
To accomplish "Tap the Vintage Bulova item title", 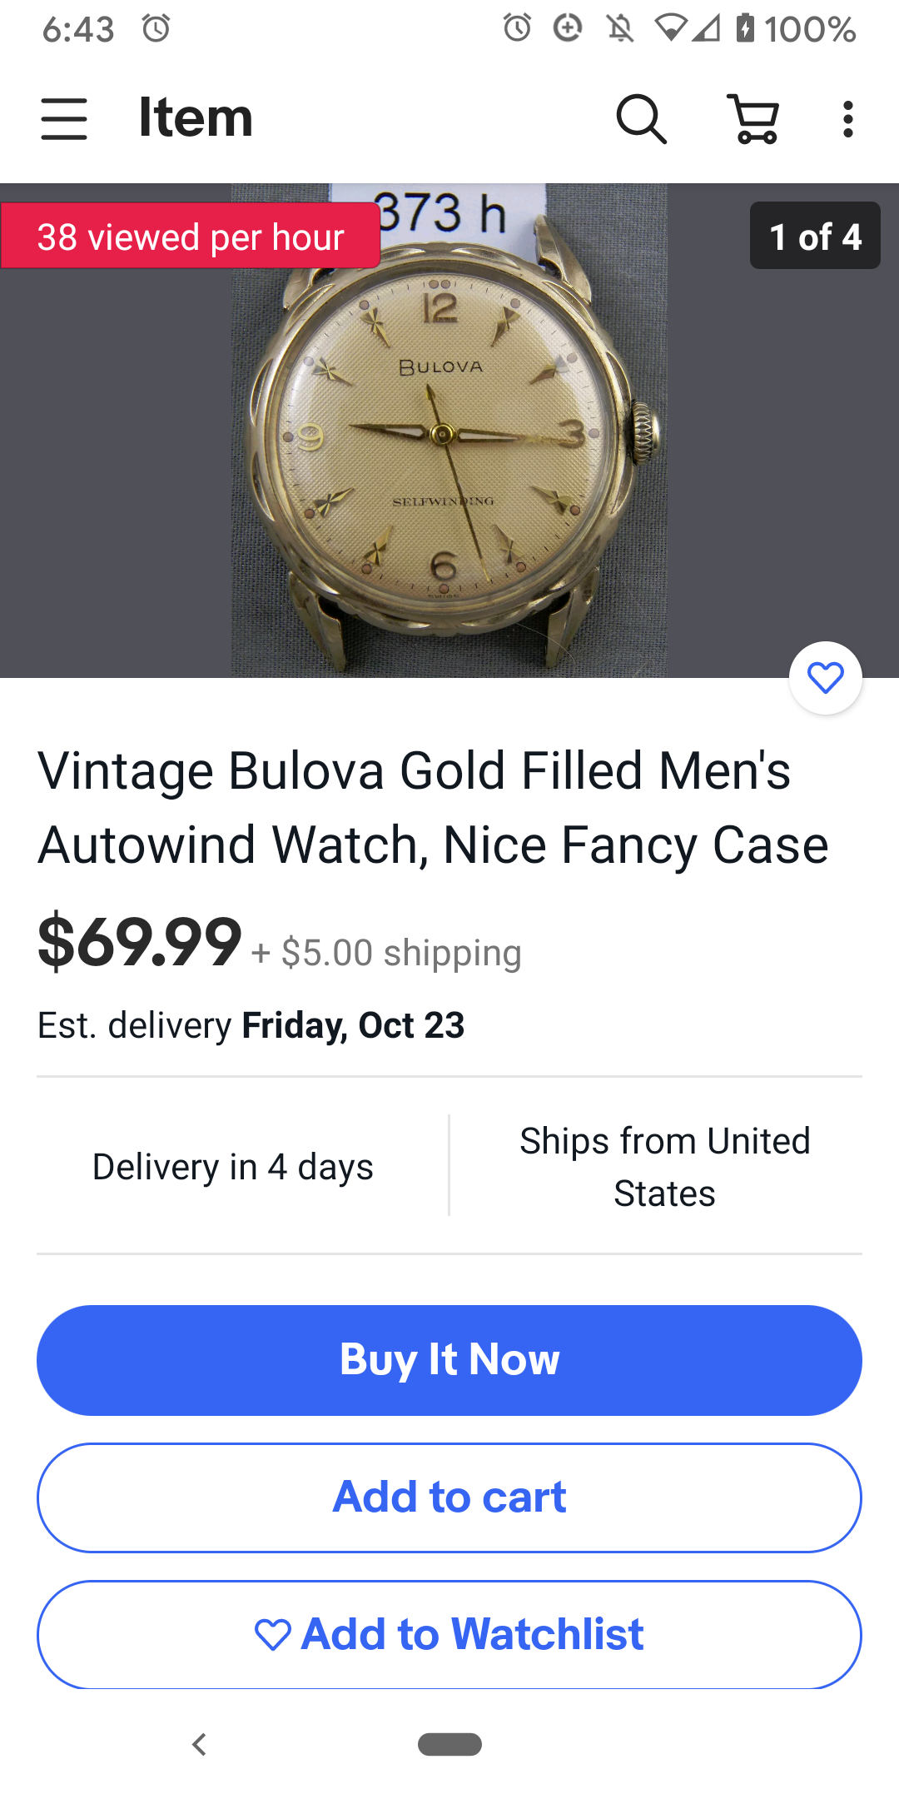I will pyautogui.click(x=433, y=807).
